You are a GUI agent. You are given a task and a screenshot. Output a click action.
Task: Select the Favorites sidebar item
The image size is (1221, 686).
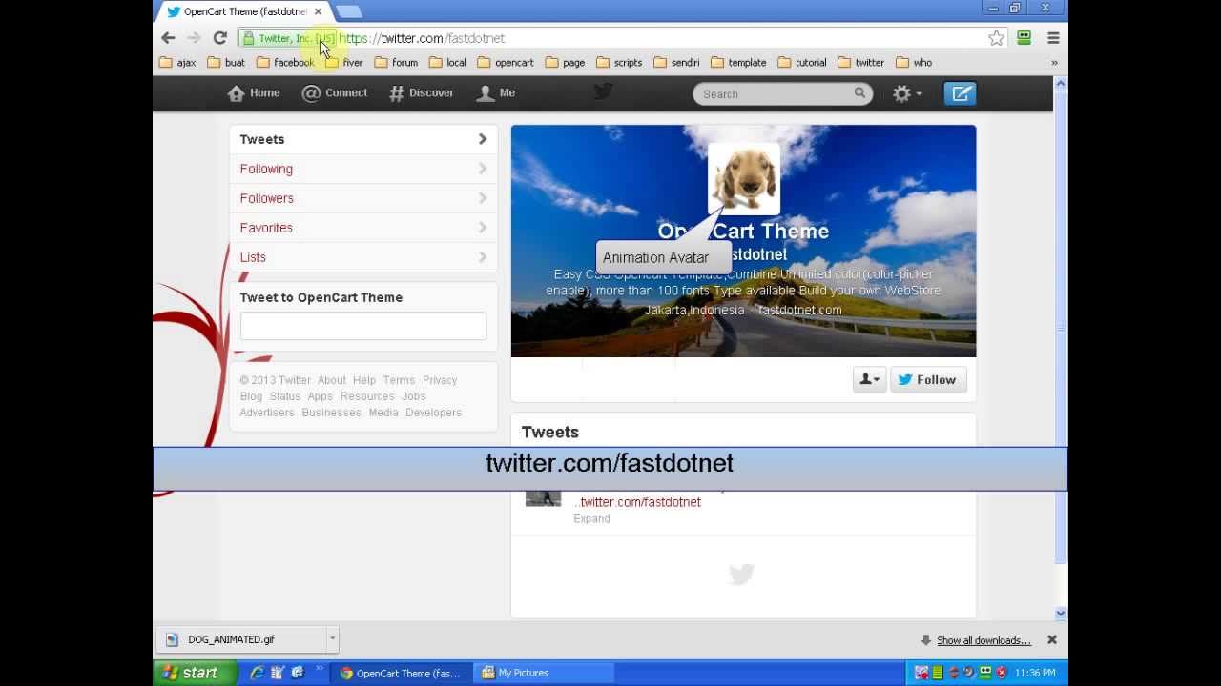[363, 228]
